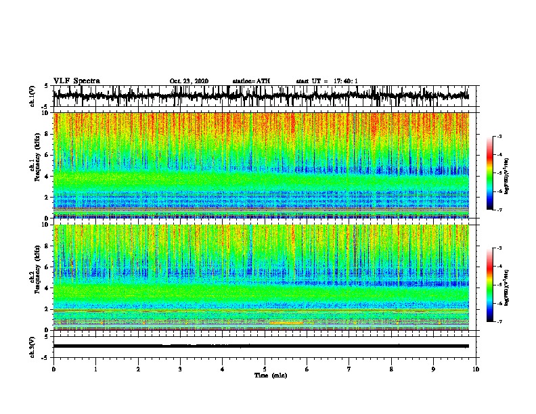This screenshot has height=414, width=536.
Task: Click time axis tick label "6"
Action: point(307,369)
